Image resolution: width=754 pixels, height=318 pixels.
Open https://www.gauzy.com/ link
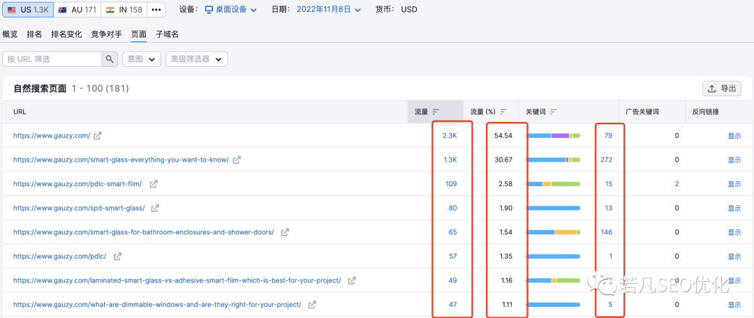(52, 136)
